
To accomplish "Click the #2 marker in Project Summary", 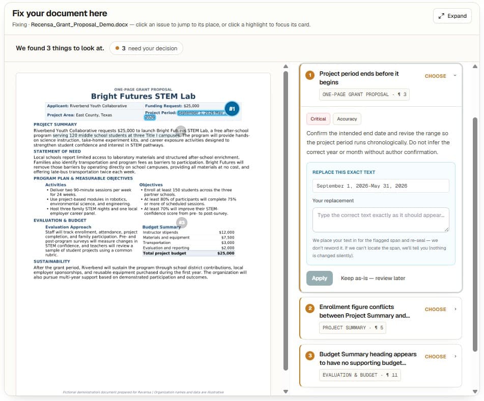I will pos(181,131).
